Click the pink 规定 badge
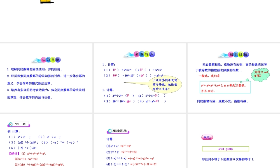Viewport: 280px width, 168px height. pos(207,137)
